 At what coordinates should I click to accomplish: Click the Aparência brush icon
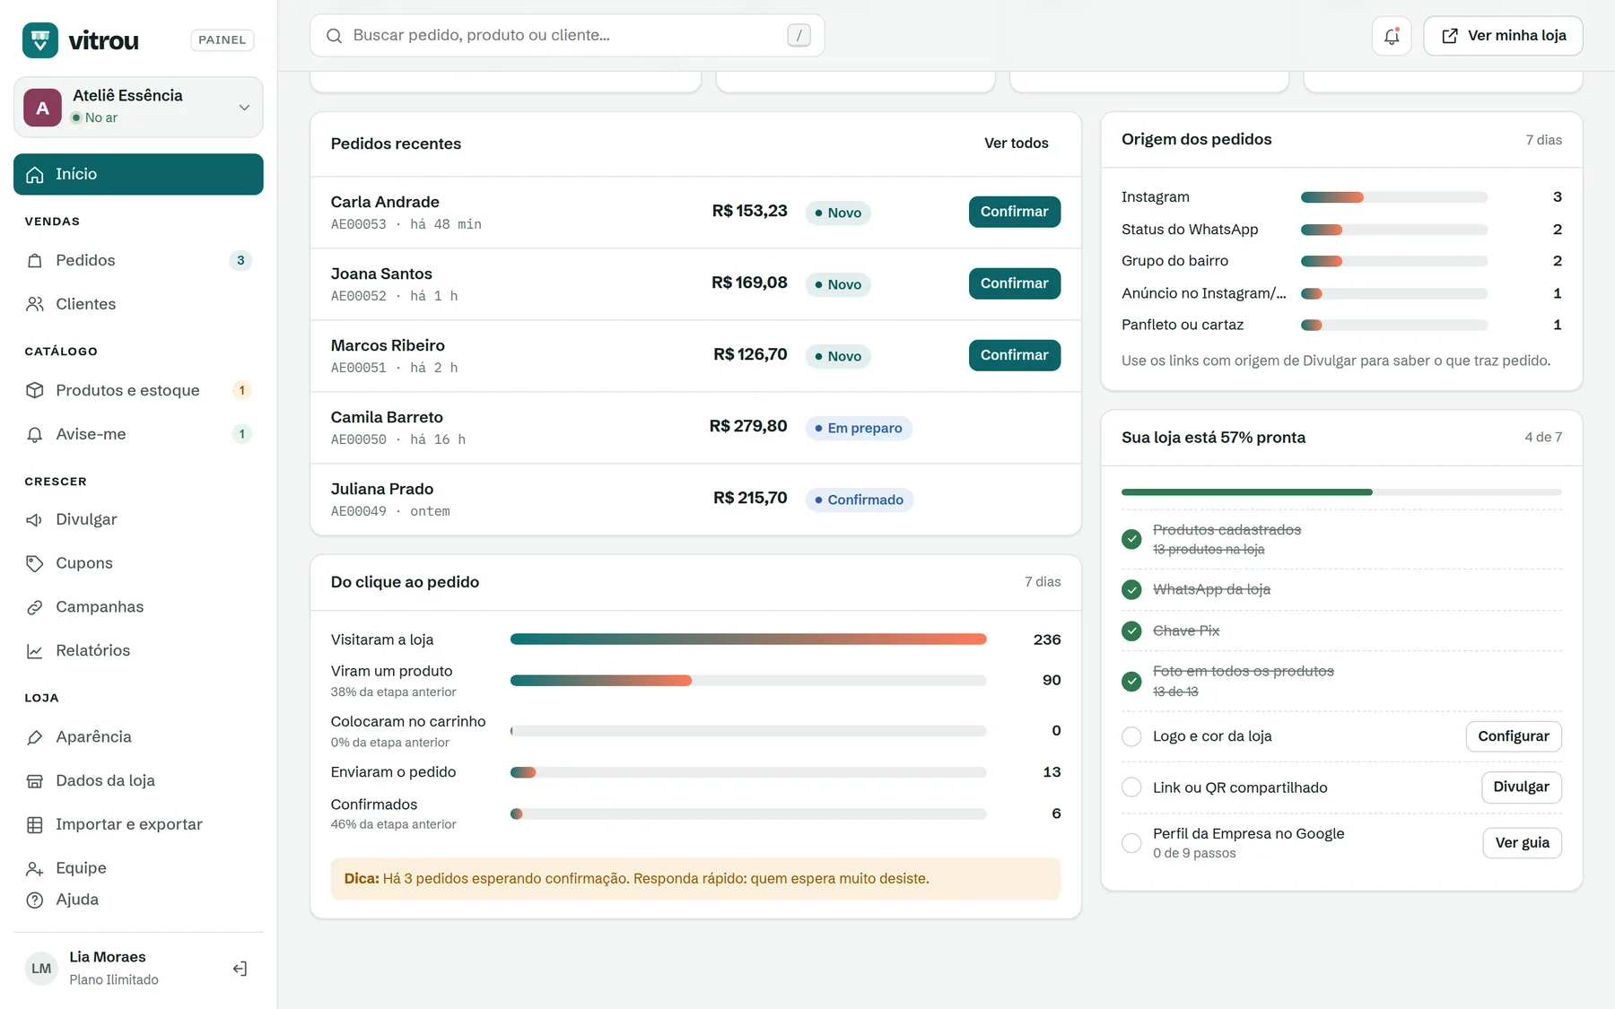point(35,737)
